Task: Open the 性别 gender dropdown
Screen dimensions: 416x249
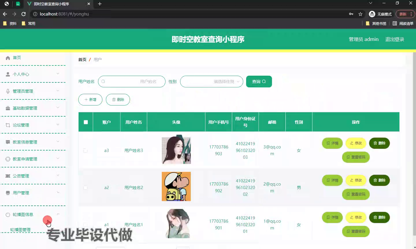Action: (211, 82)
